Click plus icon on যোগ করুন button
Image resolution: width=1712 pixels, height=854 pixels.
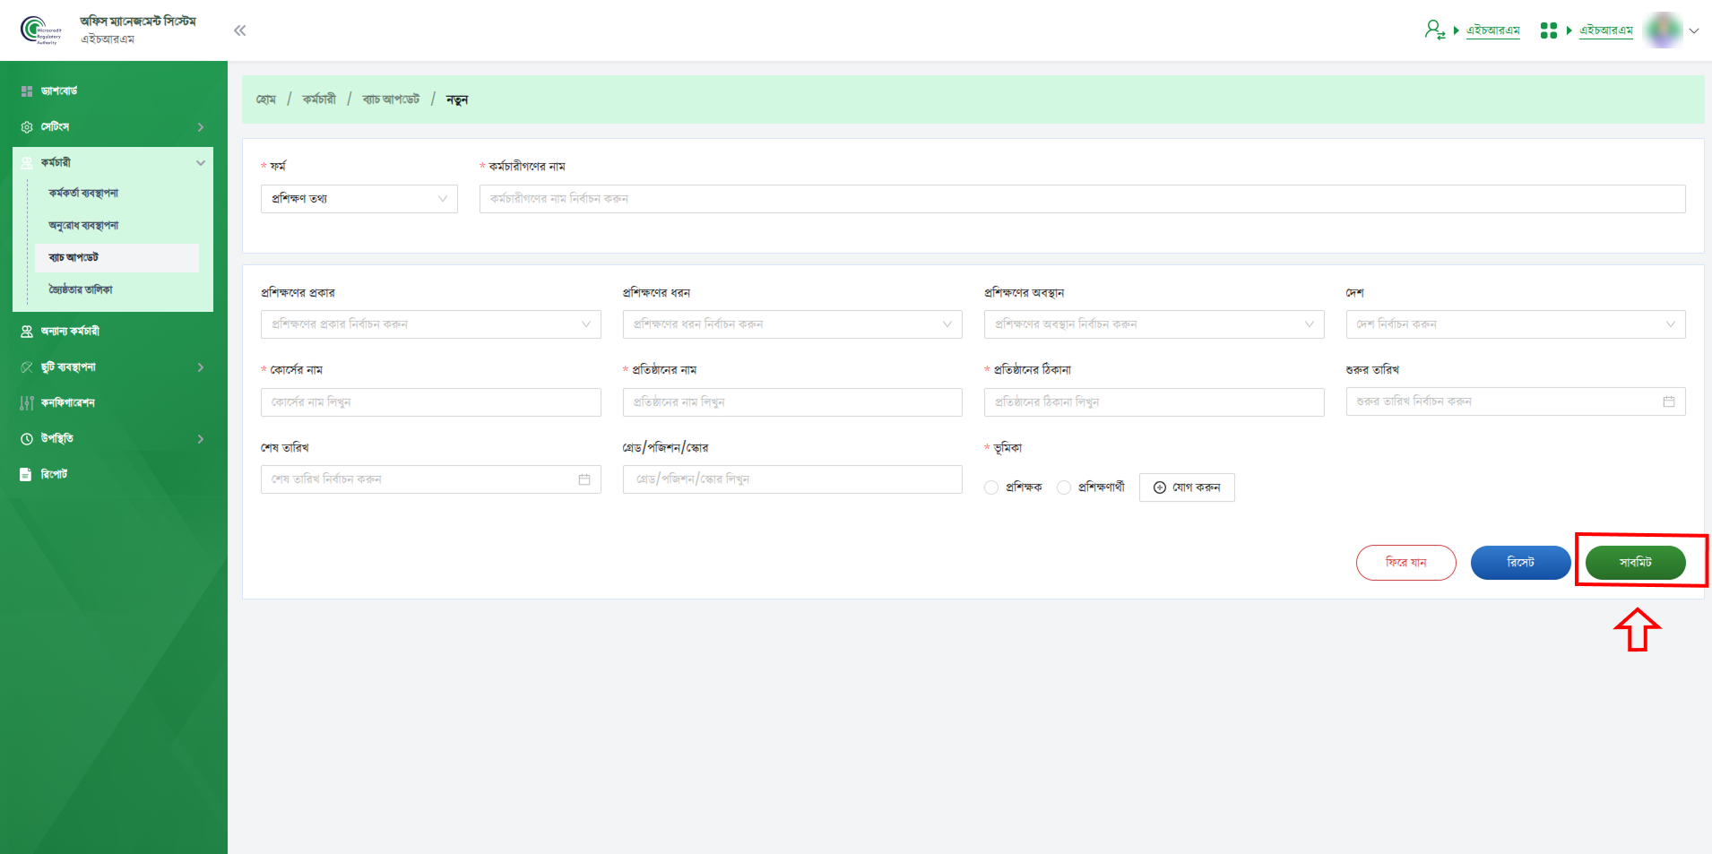[x=1160, y=487]
